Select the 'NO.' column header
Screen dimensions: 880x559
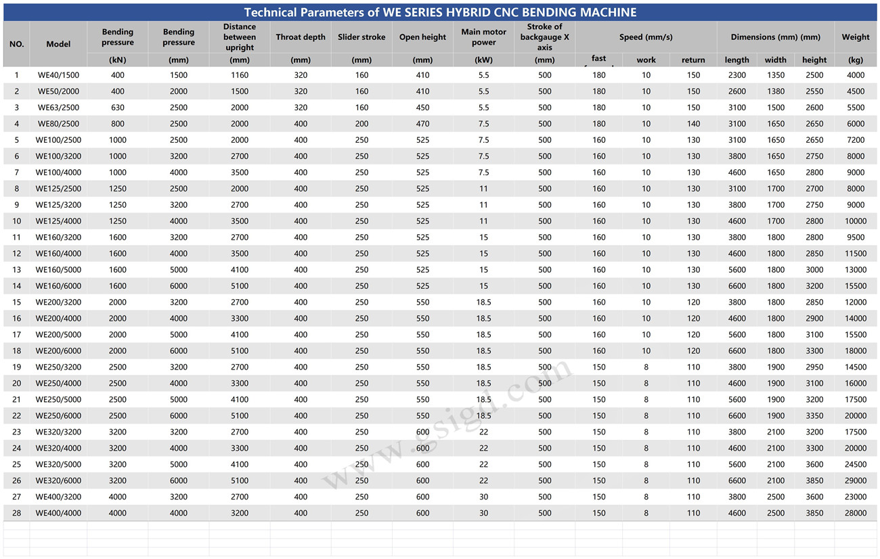click(x=17, y=44)
